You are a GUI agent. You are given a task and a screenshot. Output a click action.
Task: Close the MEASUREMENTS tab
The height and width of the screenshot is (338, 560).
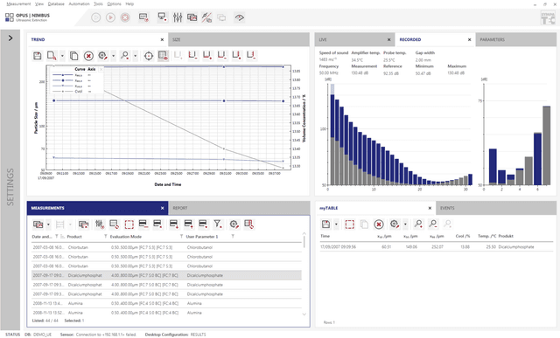coord(162,208)
